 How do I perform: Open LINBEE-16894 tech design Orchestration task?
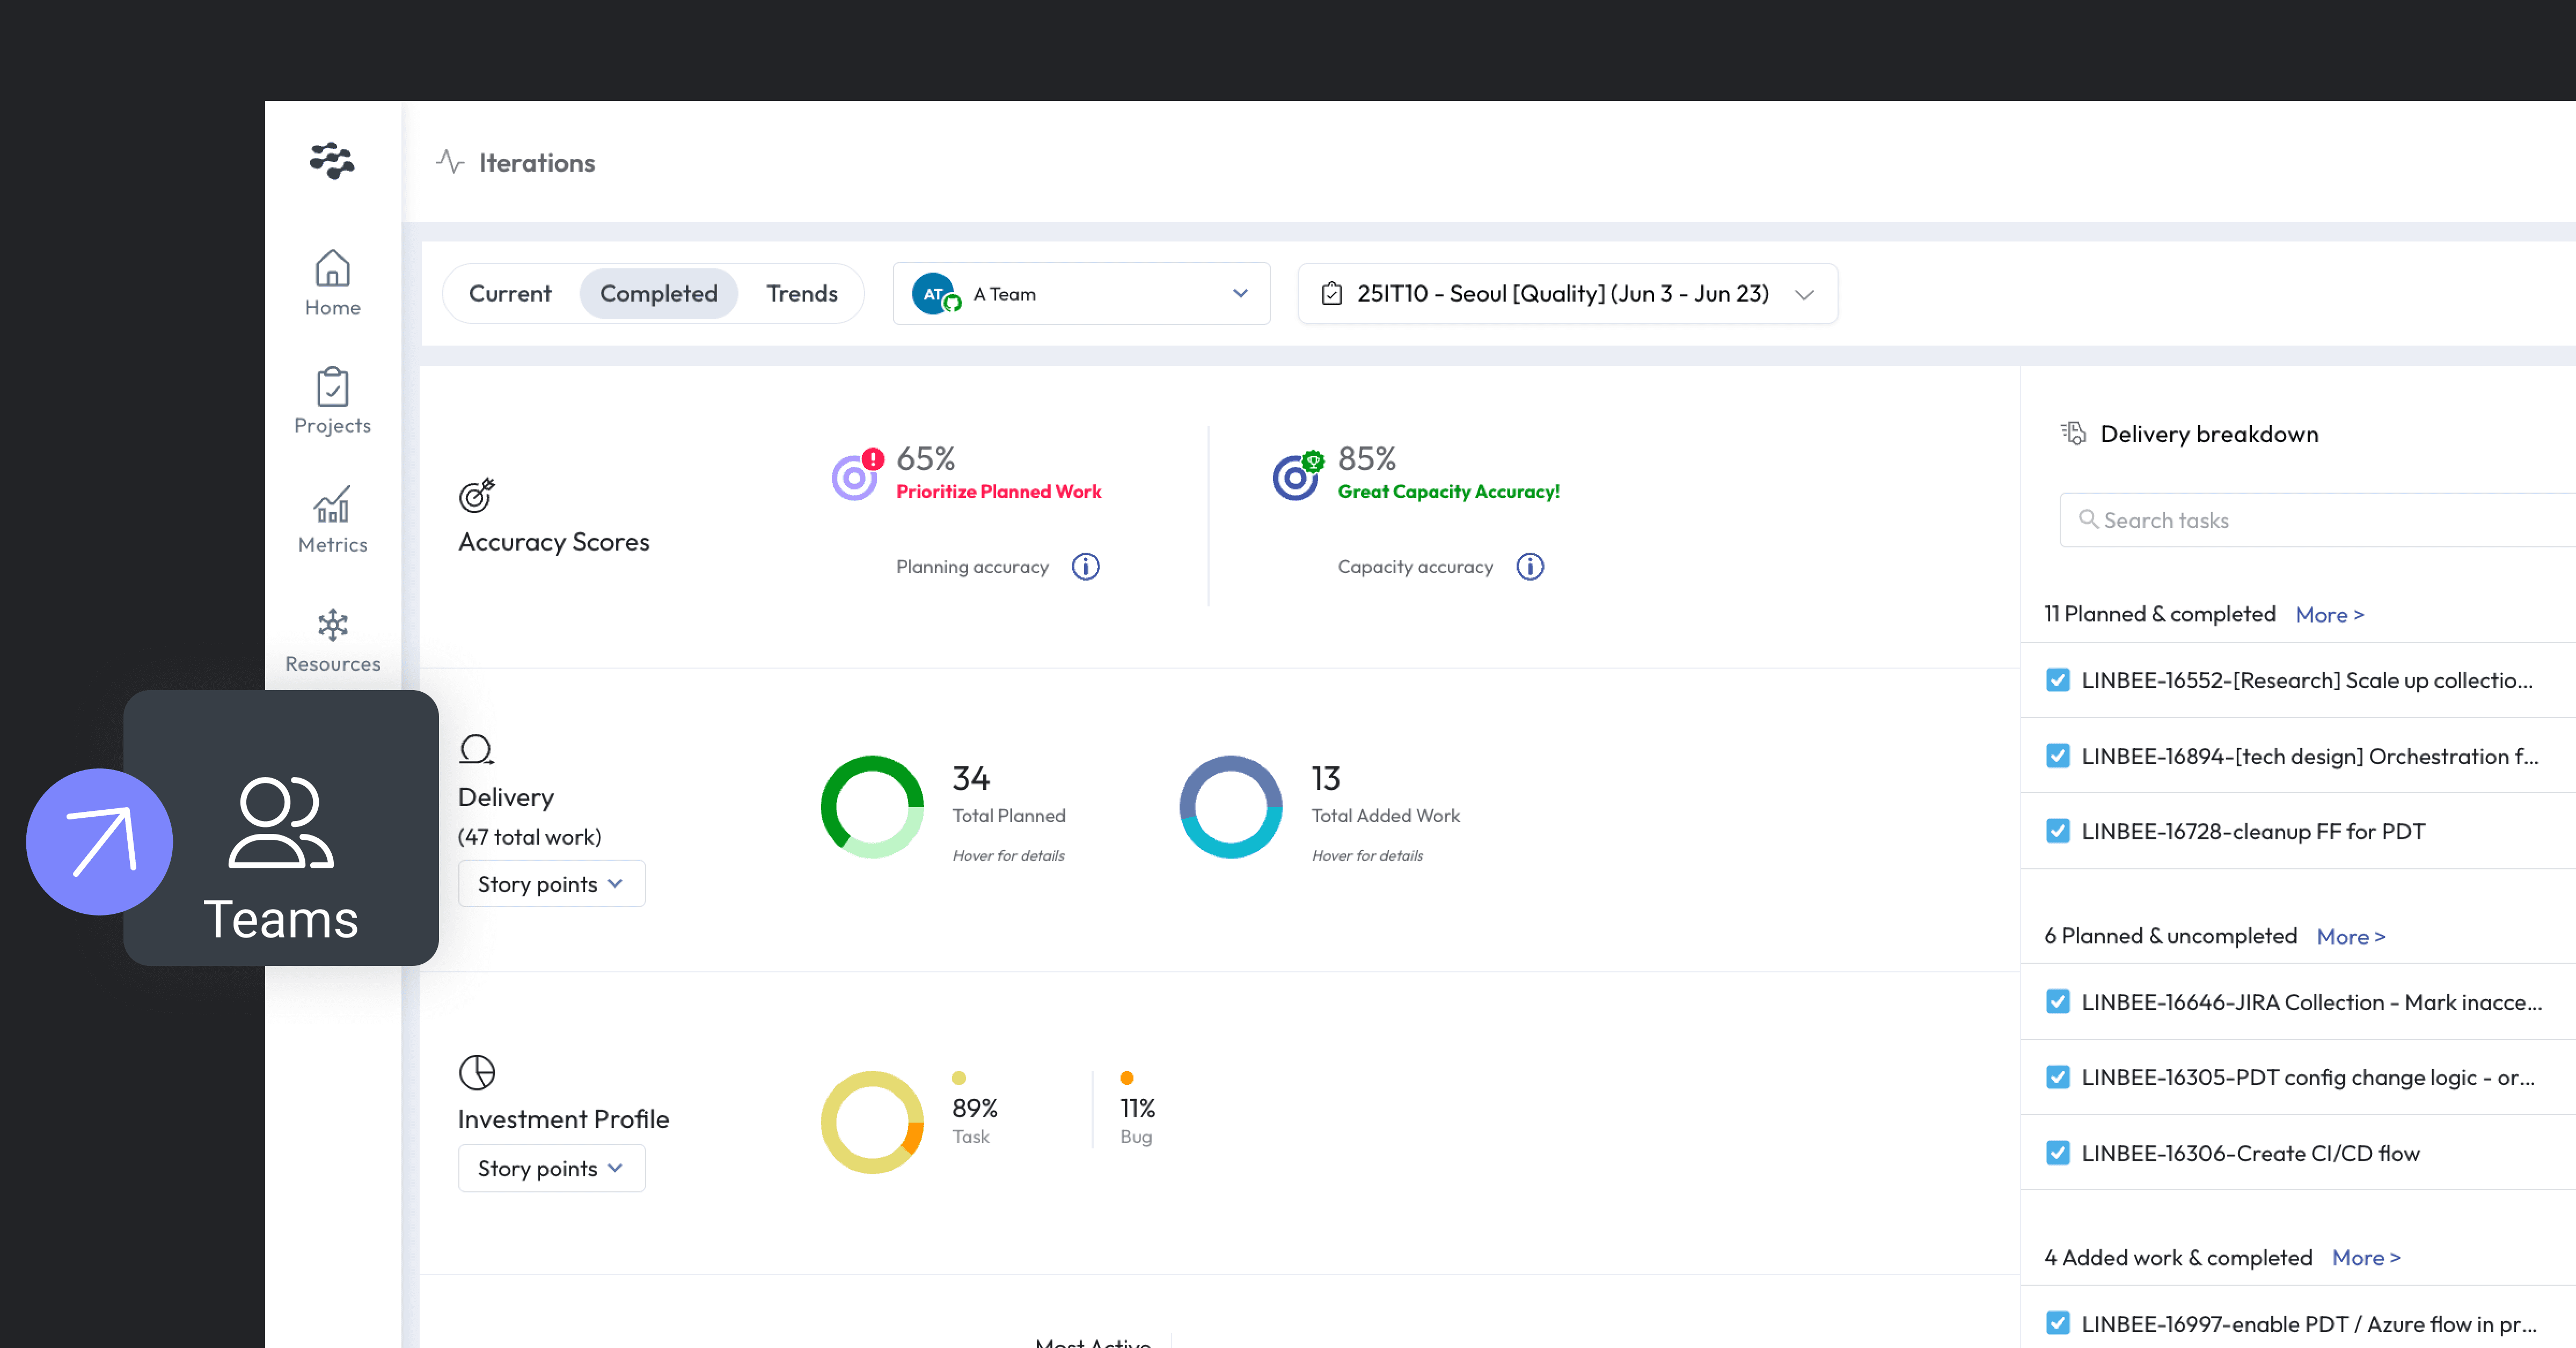click(2309, 756)
